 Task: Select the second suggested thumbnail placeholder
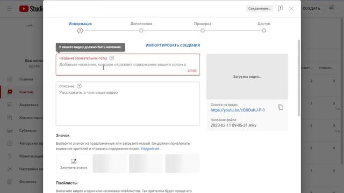[x=146, y=164]
